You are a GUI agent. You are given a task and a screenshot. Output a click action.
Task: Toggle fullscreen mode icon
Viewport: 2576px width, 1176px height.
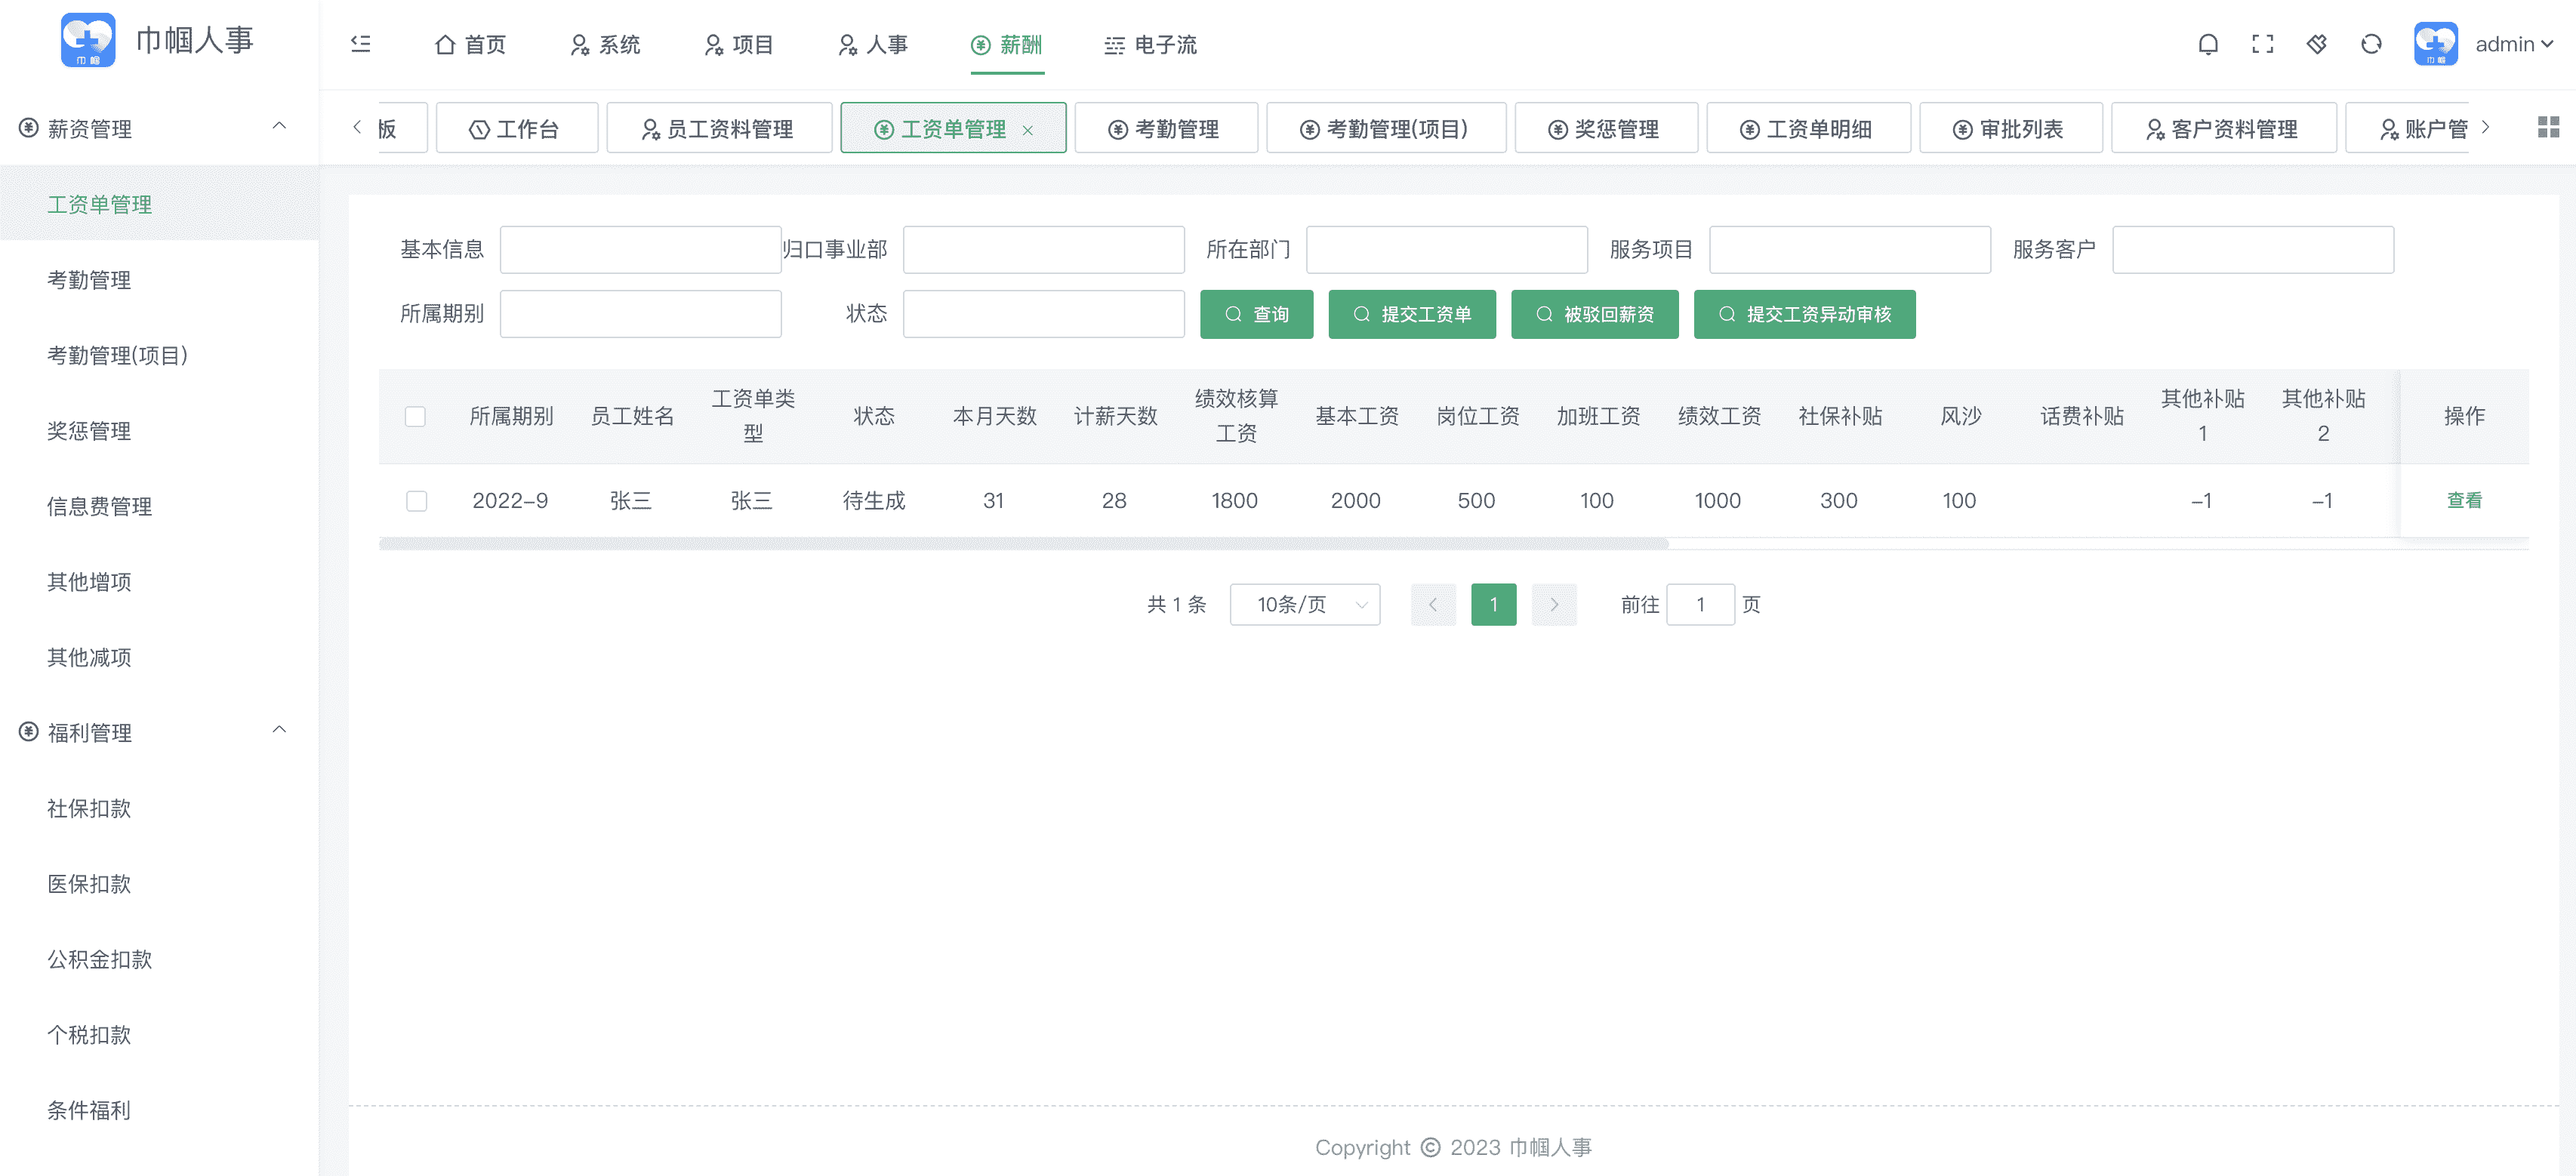pyautogui.click(x=2262, y=44)
